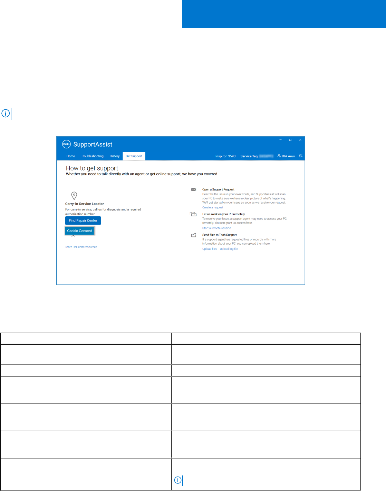
Task: Click the remote session icon beside Let us work remotely
Action: pos(193,214)
